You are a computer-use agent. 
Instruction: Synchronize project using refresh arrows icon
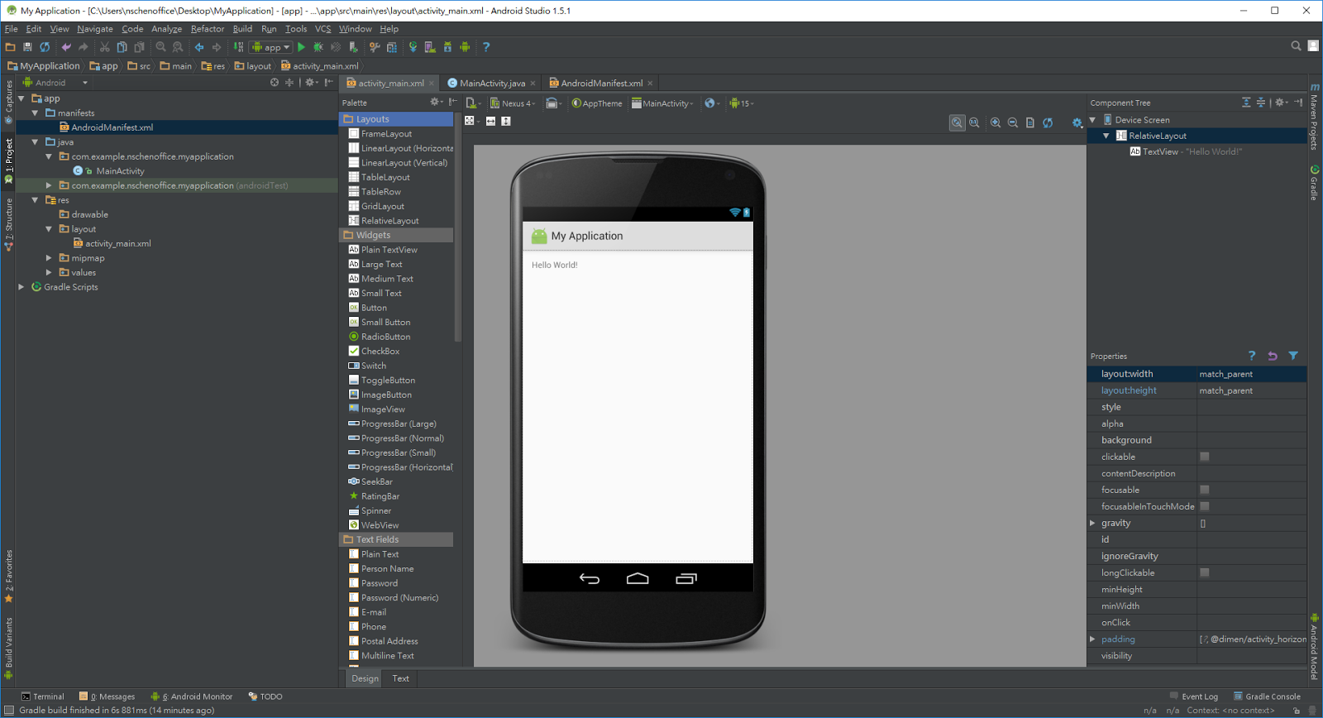tap(45, 47)
